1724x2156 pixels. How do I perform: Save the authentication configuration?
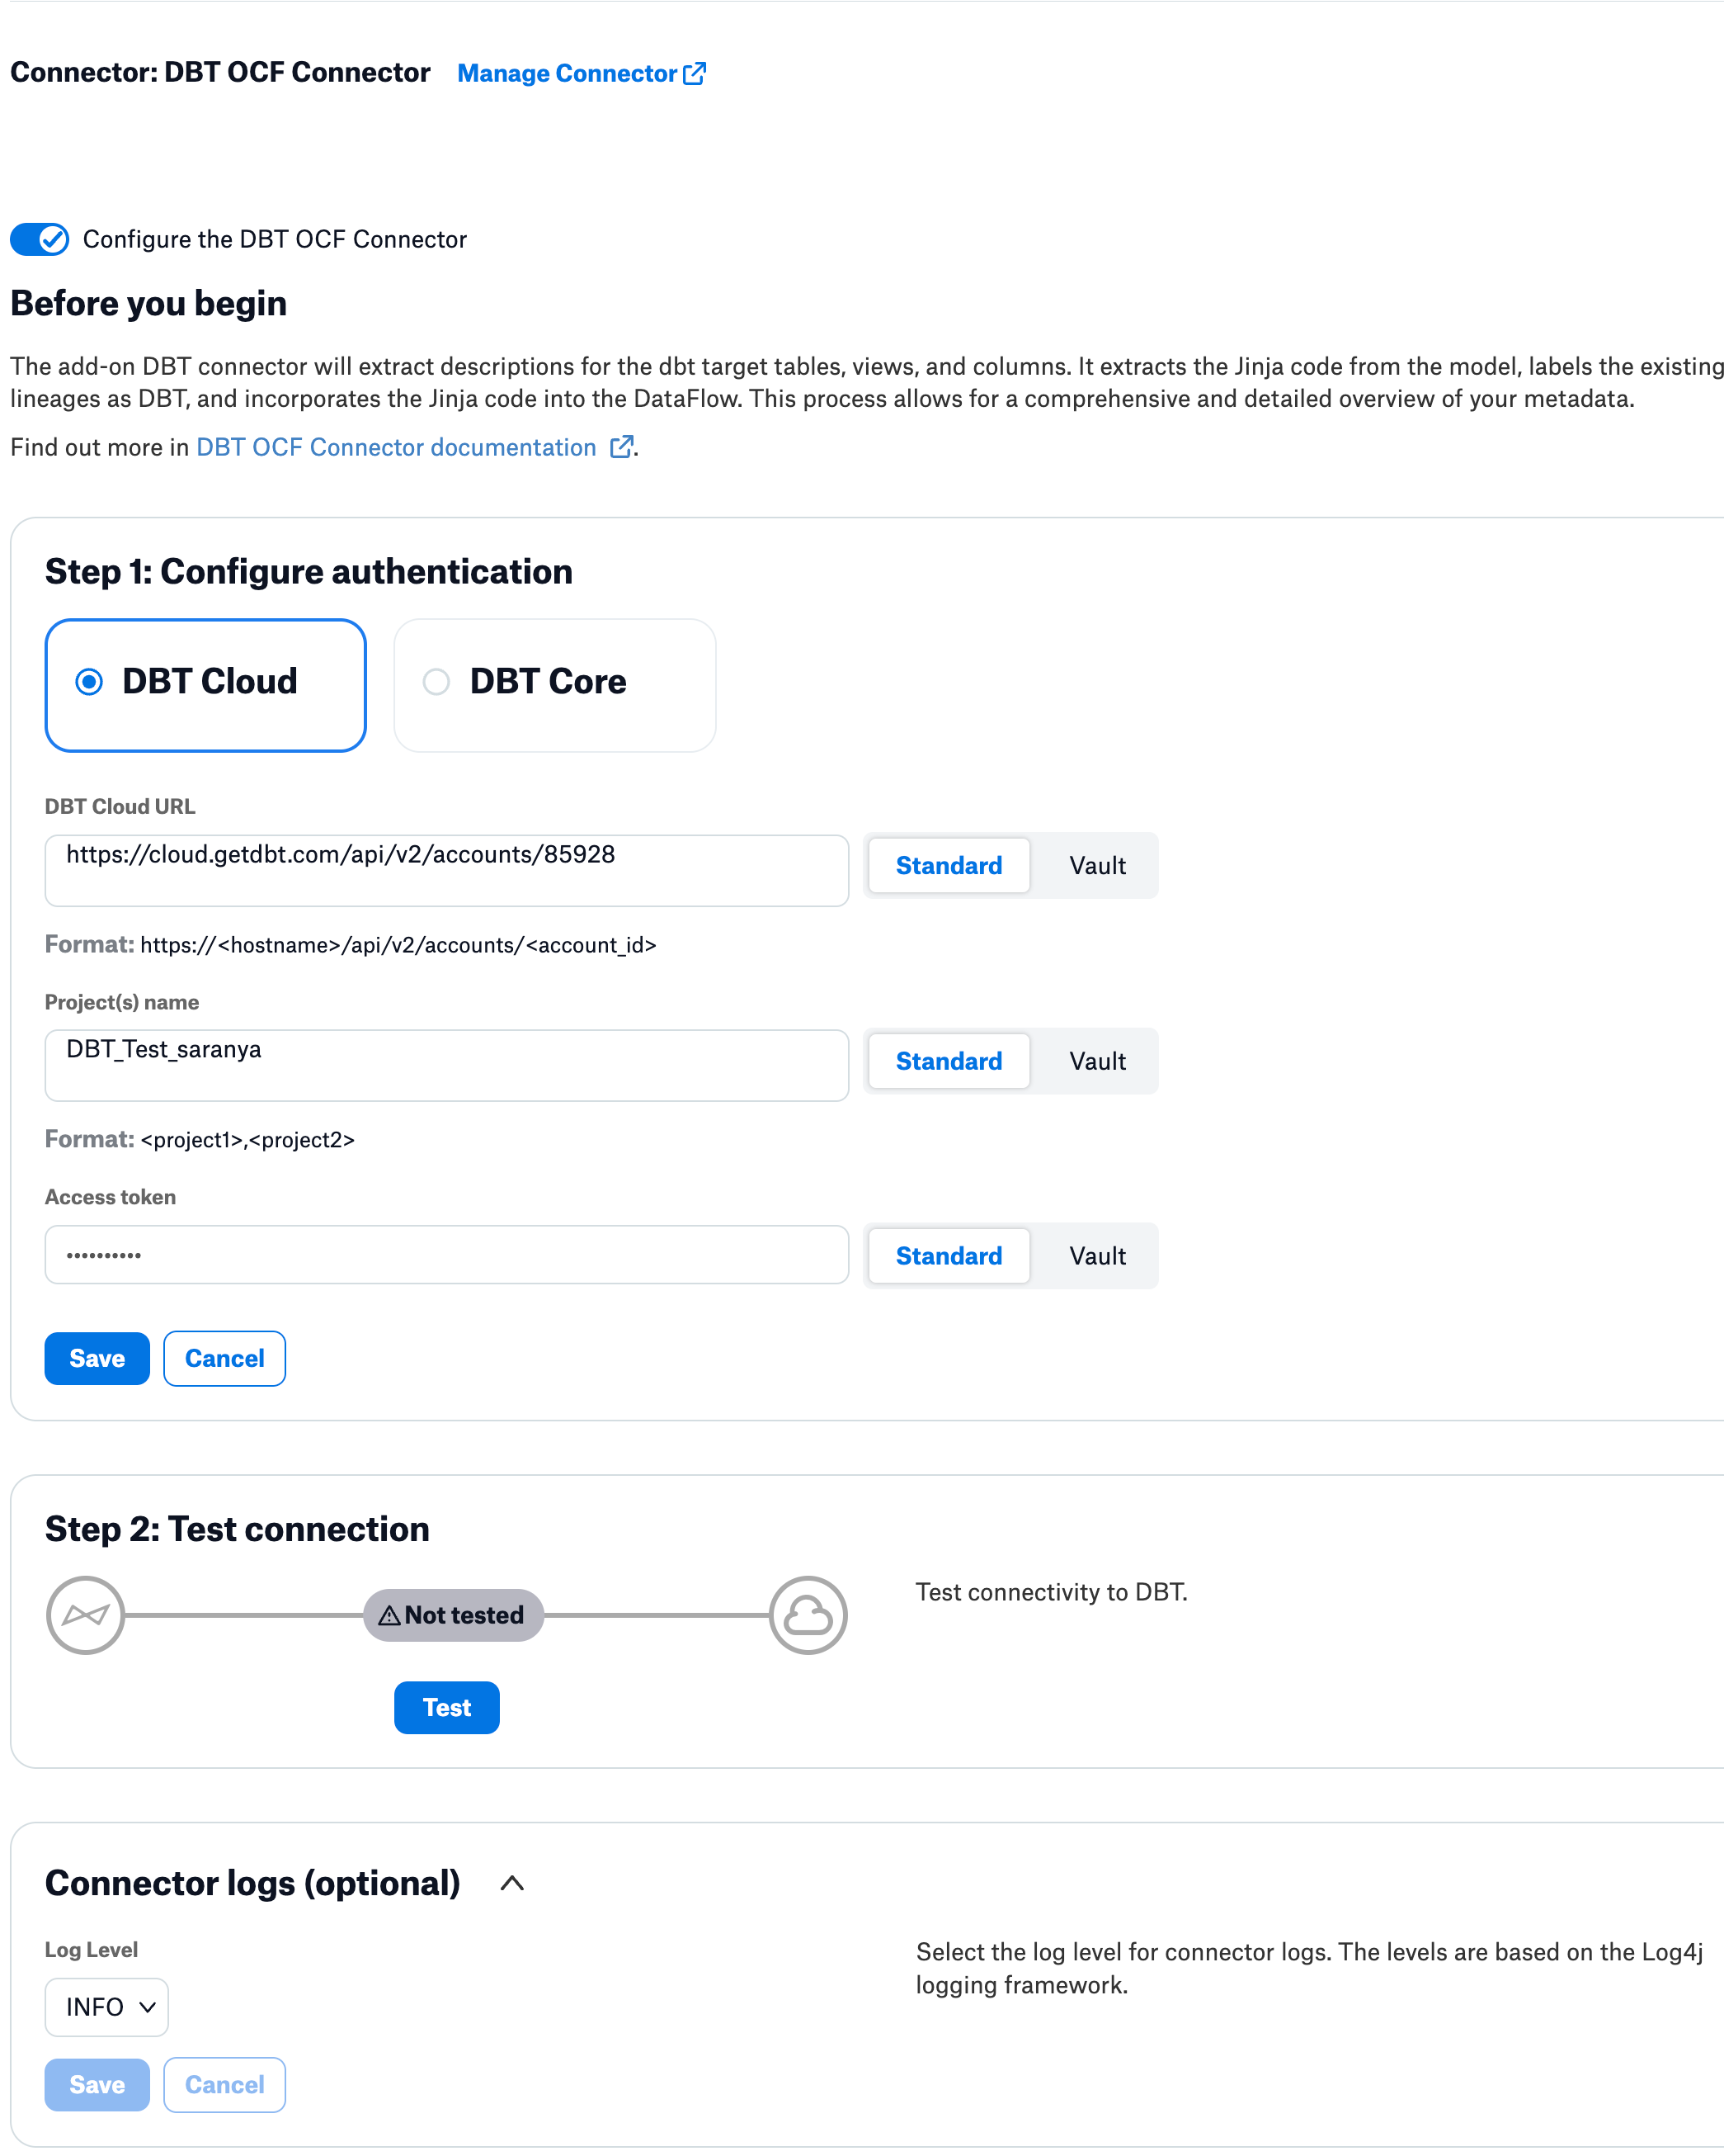97,1358
